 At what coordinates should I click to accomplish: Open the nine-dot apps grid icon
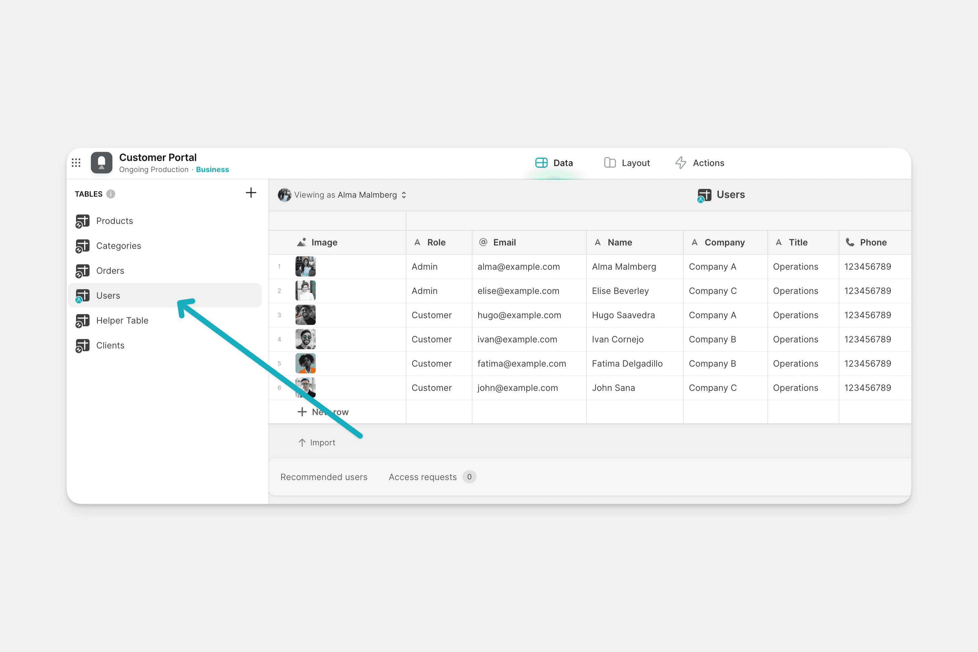click(76, 163)
